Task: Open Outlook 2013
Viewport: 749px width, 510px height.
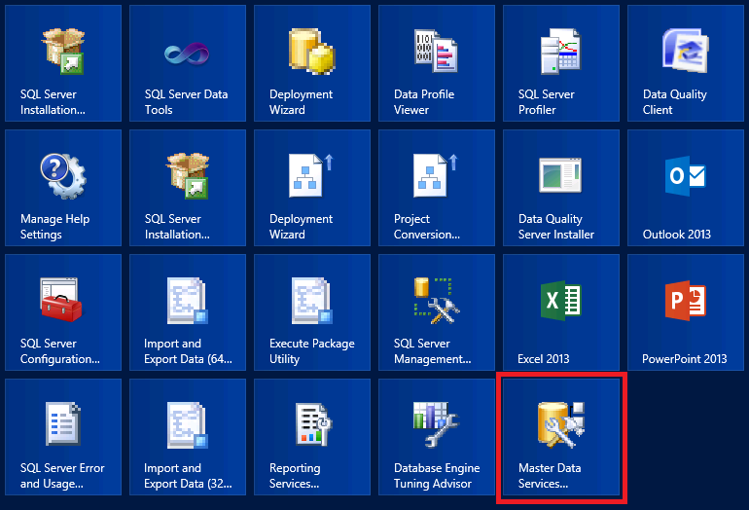Action: tap(686, 188)
